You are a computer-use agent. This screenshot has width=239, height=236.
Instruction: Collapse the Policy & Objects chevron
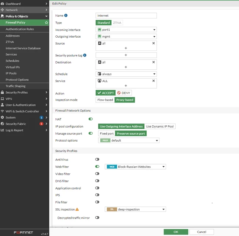point(46,16)
